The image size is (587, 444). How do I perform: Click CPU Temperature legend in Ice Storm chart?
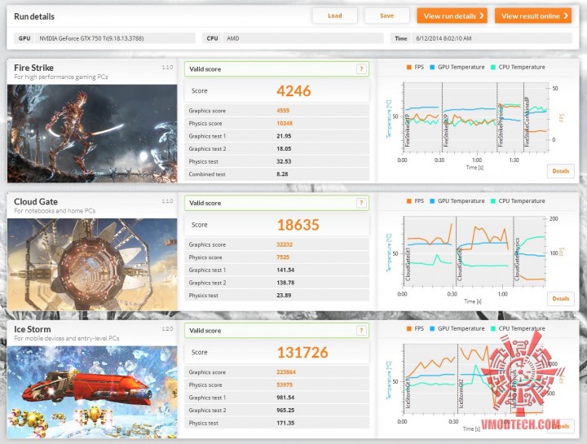518,328
